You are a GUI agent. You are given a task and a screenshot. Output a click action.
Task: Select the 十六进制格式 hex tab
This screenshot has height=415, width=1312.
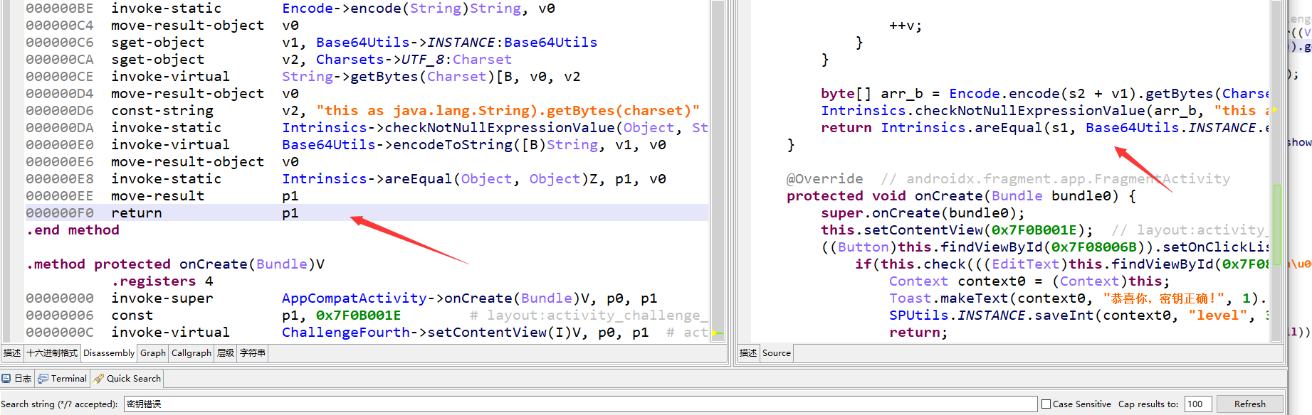pyautogui.click(x=52, y=353)
